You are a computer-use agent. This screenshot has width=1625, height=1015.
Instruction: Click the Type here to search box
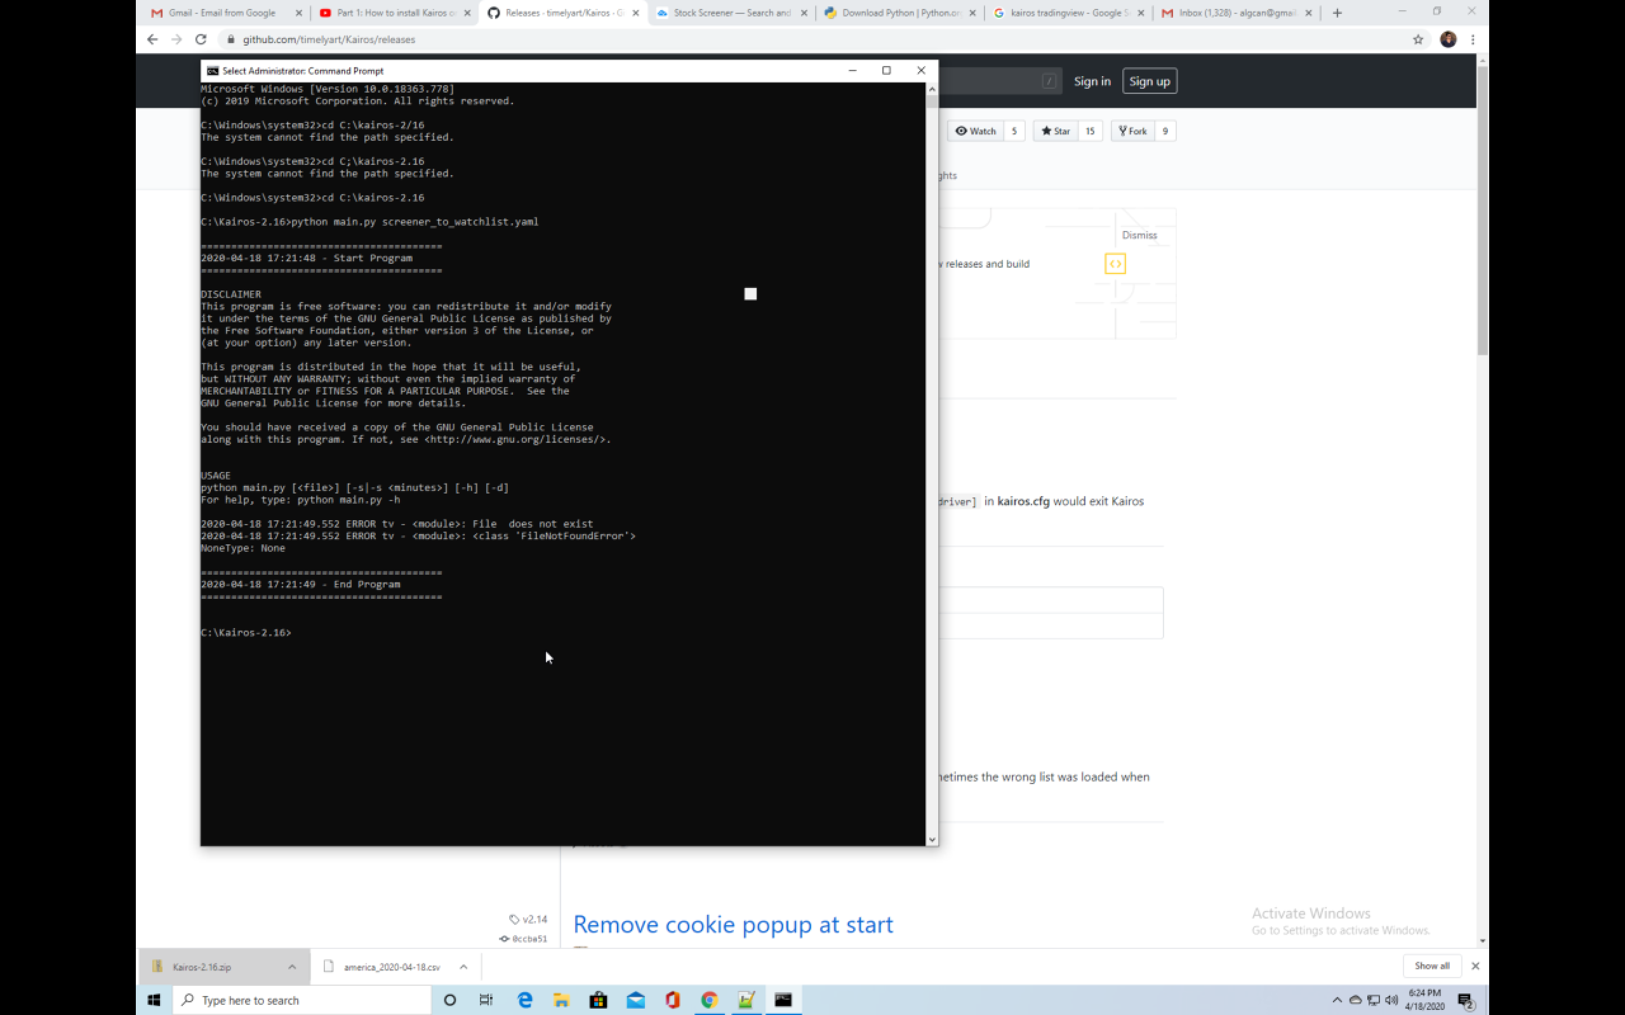302,1000
